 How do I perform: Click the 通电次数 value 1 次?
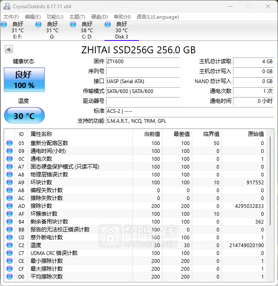click(x=254, y=91)
